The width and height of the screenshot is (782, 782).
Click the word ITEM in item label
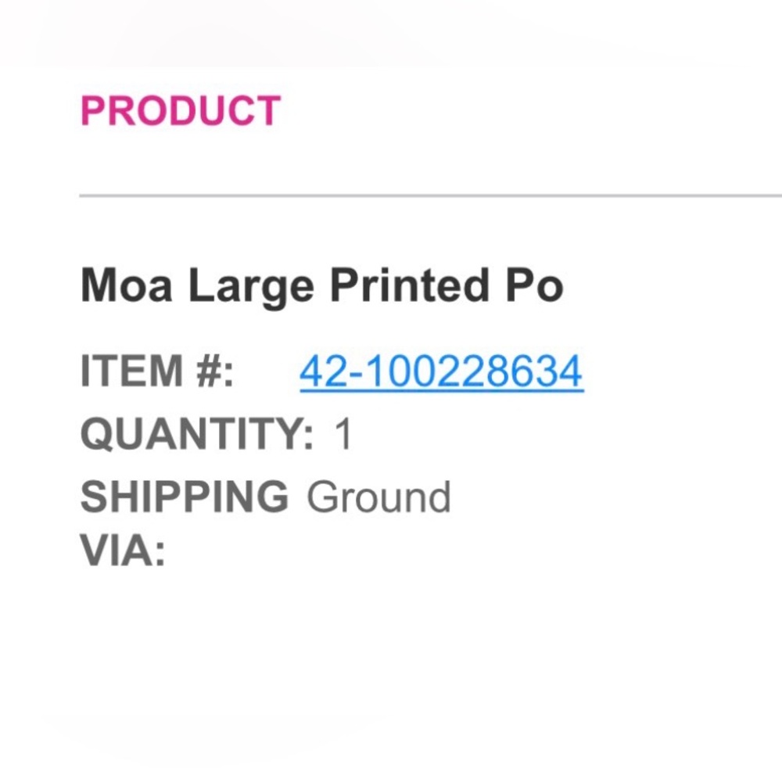[x=131, y=371]
